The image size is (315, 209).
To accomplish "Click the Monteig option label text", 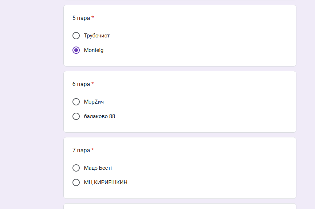I will pyautogui.click(x=94, y=50).
